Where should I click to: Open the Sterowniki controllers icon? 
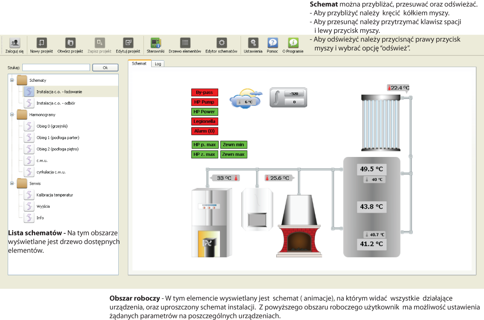156,43
